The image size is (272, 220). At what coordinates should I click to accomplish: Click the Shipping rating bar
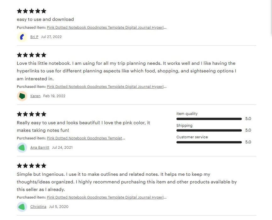click(x=209, y=130)
